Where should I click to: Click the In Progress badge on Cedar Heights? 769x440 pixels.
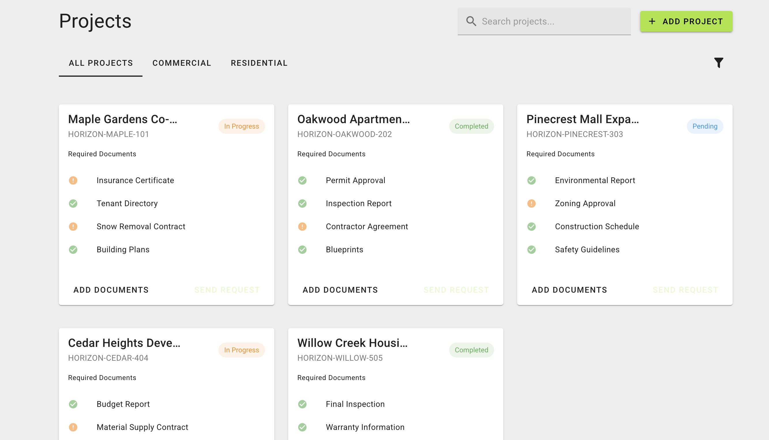(241, 350)
